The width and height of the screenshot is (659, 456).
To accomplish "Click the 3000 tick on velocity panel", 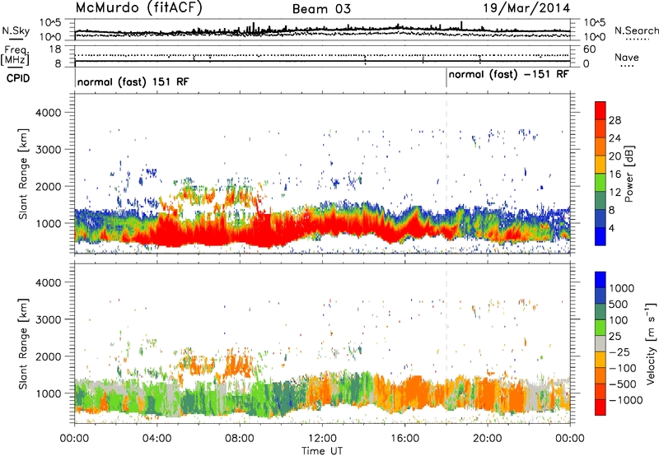I will (x=48, y=319).
